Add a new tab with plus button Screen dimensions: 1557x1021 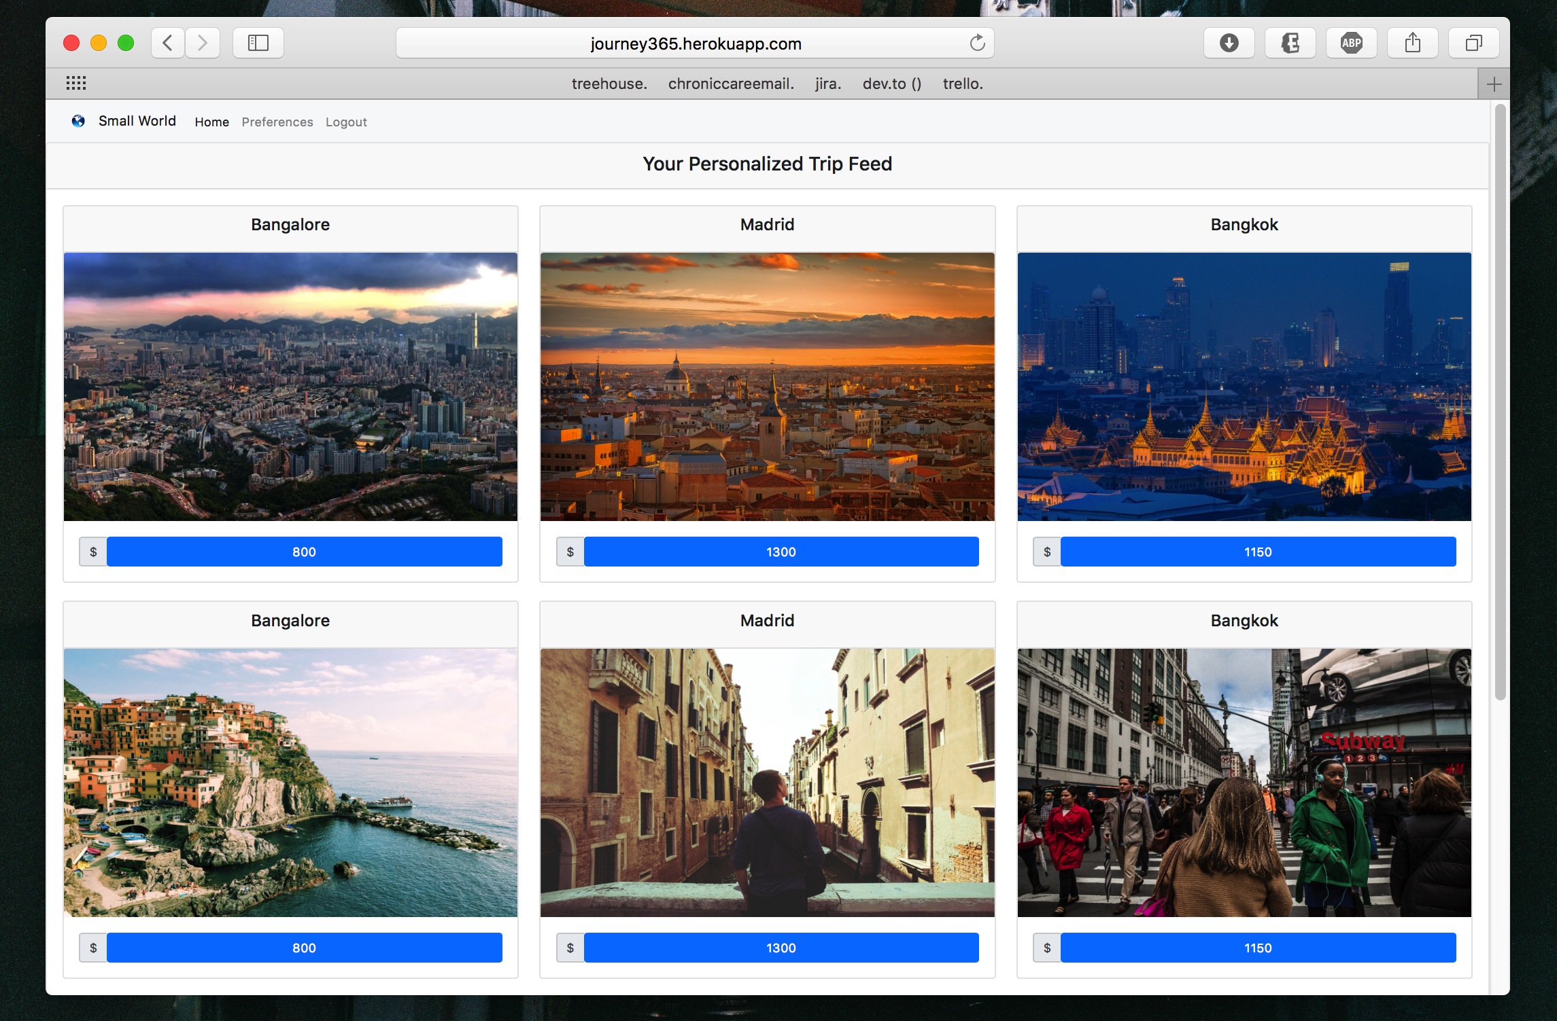point(1494,84)
